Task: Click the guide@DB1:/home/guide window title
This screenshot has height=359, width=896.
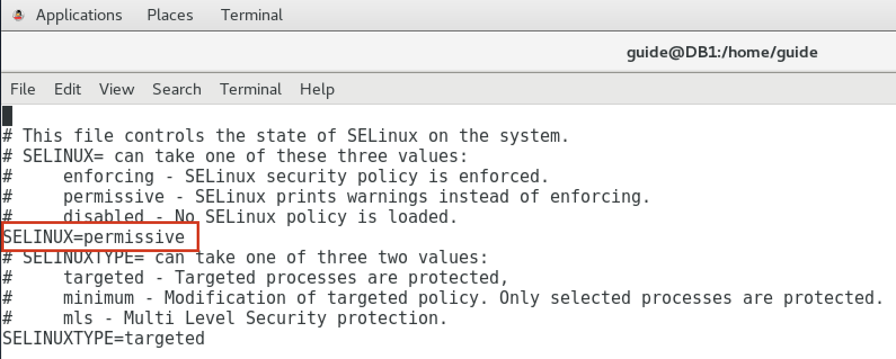Action: coord(722,52)
